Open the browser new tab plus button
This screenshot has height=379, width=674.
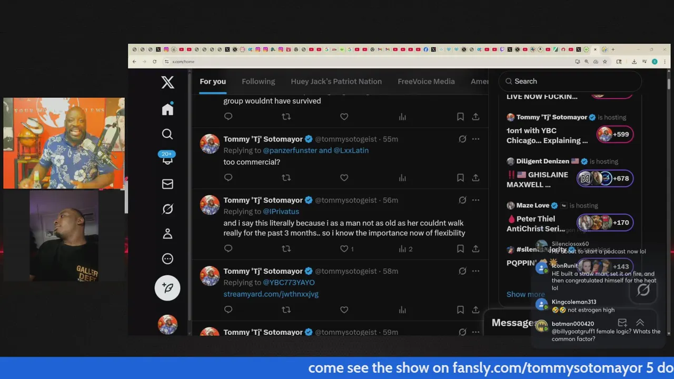(x=612, y=49)
